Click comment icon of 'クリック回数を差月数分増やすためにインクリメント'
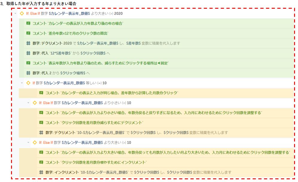Viewport: 298px width, 182px height. tap(41, 162)
